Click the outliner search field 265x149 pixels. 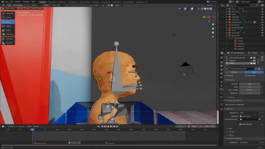pyautogui.click(x=242, y=5)
